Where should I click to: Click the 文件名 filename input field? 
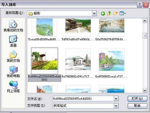coord(83,99)
